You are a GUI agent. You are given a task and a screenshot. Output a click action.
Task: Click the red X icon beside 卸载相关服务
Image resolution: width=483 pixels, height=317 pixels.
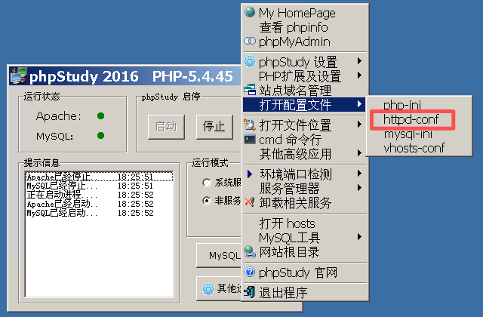click(250, 202)
